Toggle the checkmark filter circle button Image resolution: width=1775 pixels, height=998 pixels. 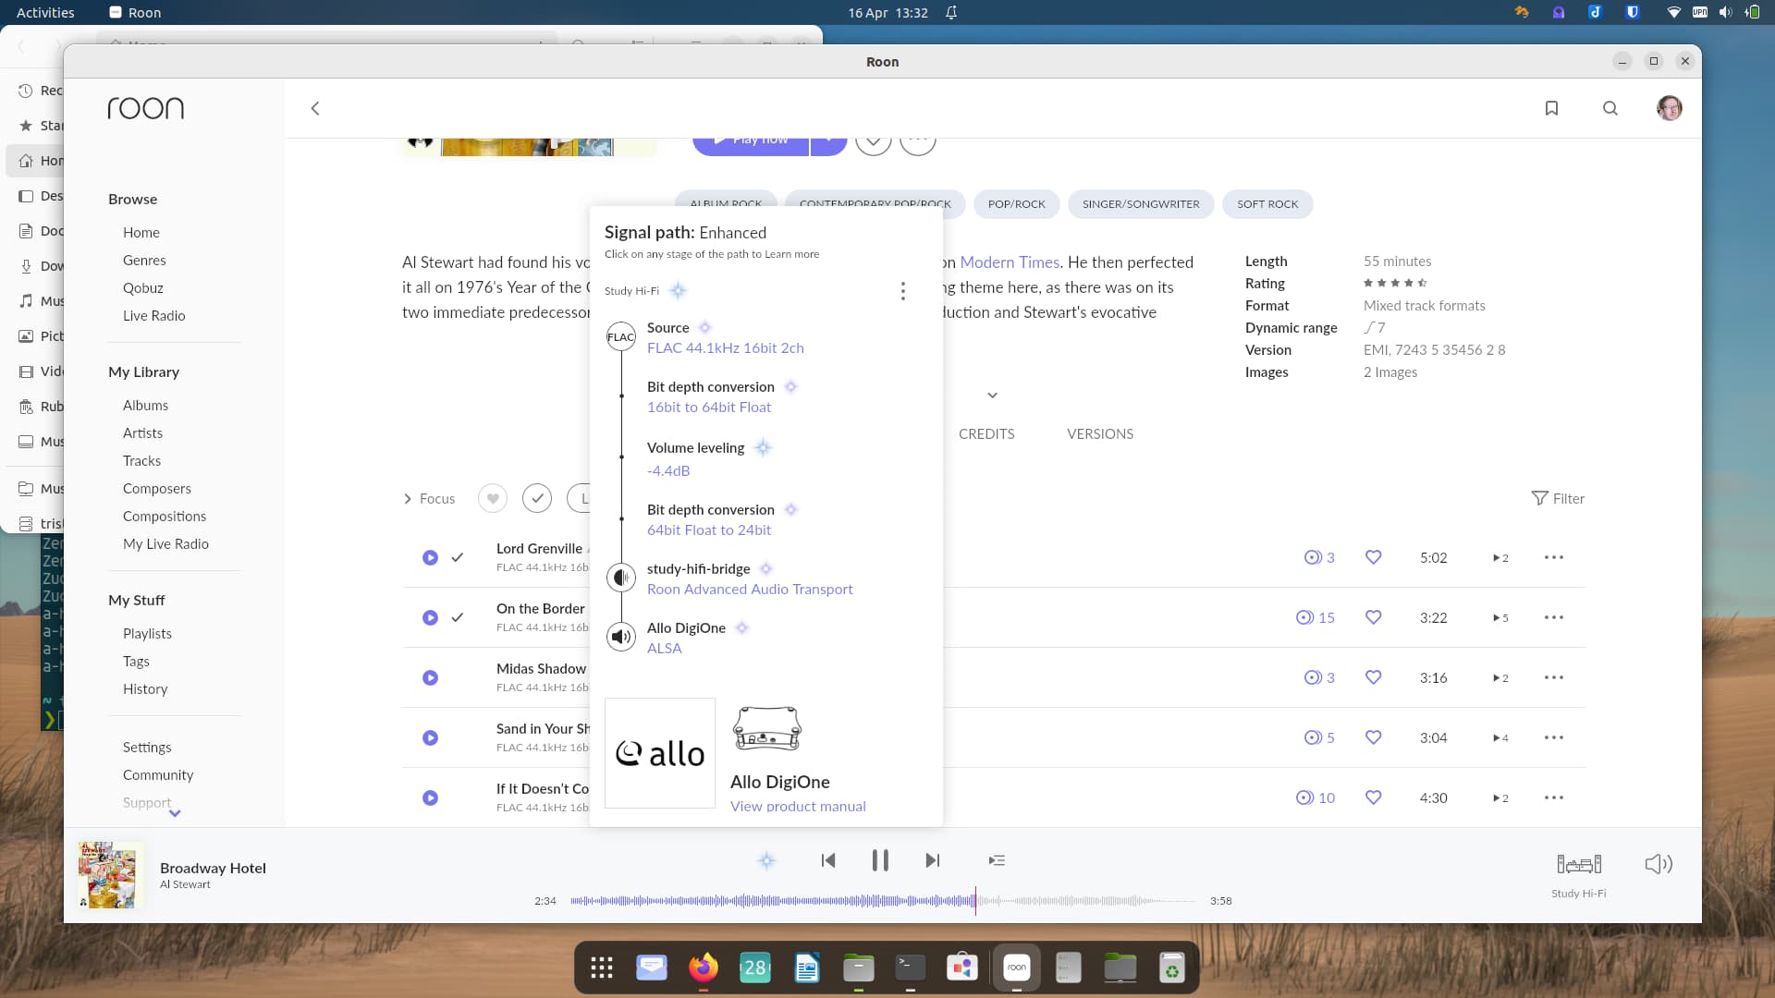[537, 499]
